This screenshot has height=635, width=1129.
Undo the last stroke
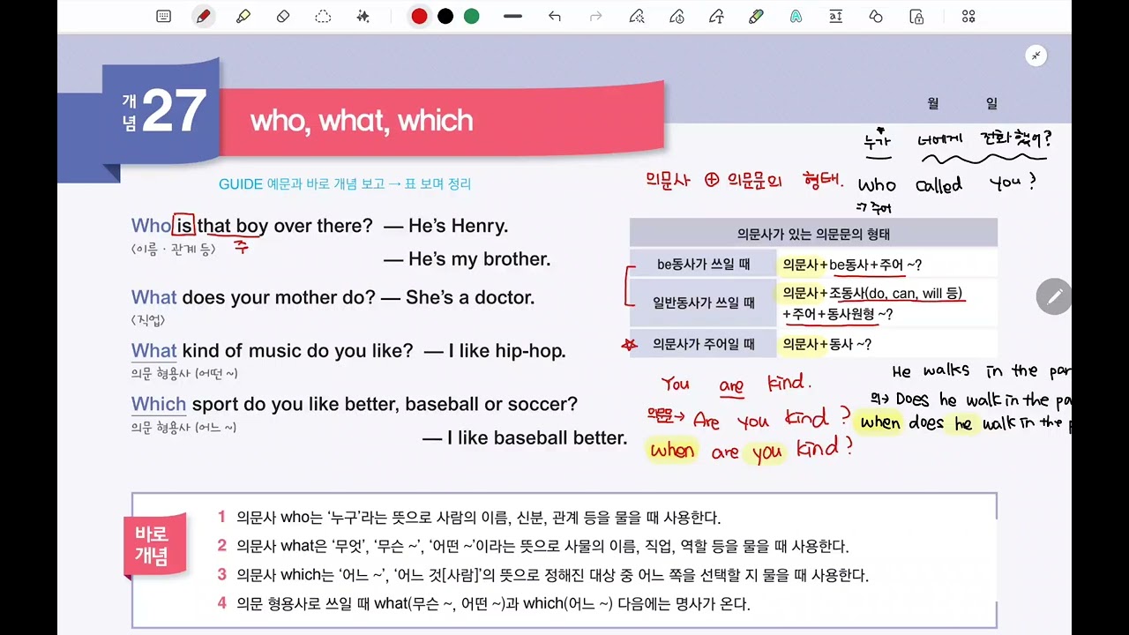click(x=554, y=16)
